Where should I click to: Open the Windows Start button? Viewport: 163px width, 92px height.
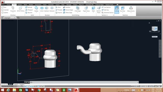coord(3,90)
